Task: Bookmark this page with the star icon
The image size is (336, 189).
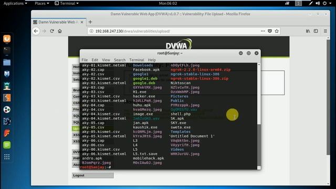Action: pyautogui.click(x=277, y=31)
